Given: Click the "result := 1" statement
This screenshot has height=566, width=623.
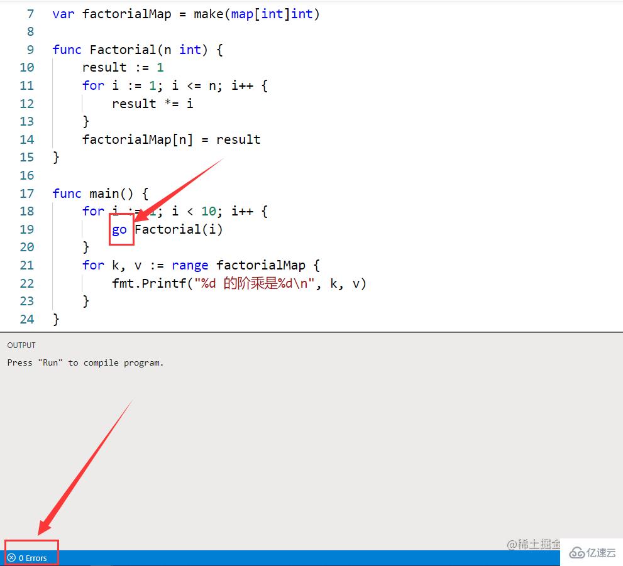Looking at the screenshot, I should coord(123,67).
